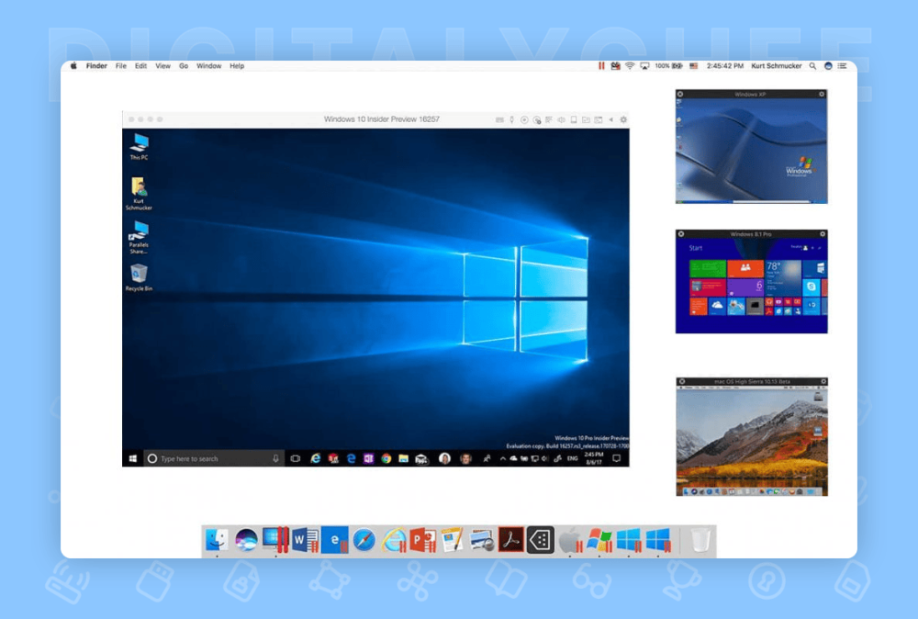Collapse the VM titlebar icons arrow

coord(610,119)
